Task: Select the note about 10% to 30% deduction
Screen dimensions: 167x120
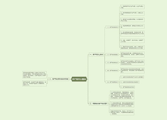Action: click(x=35, y=75)
